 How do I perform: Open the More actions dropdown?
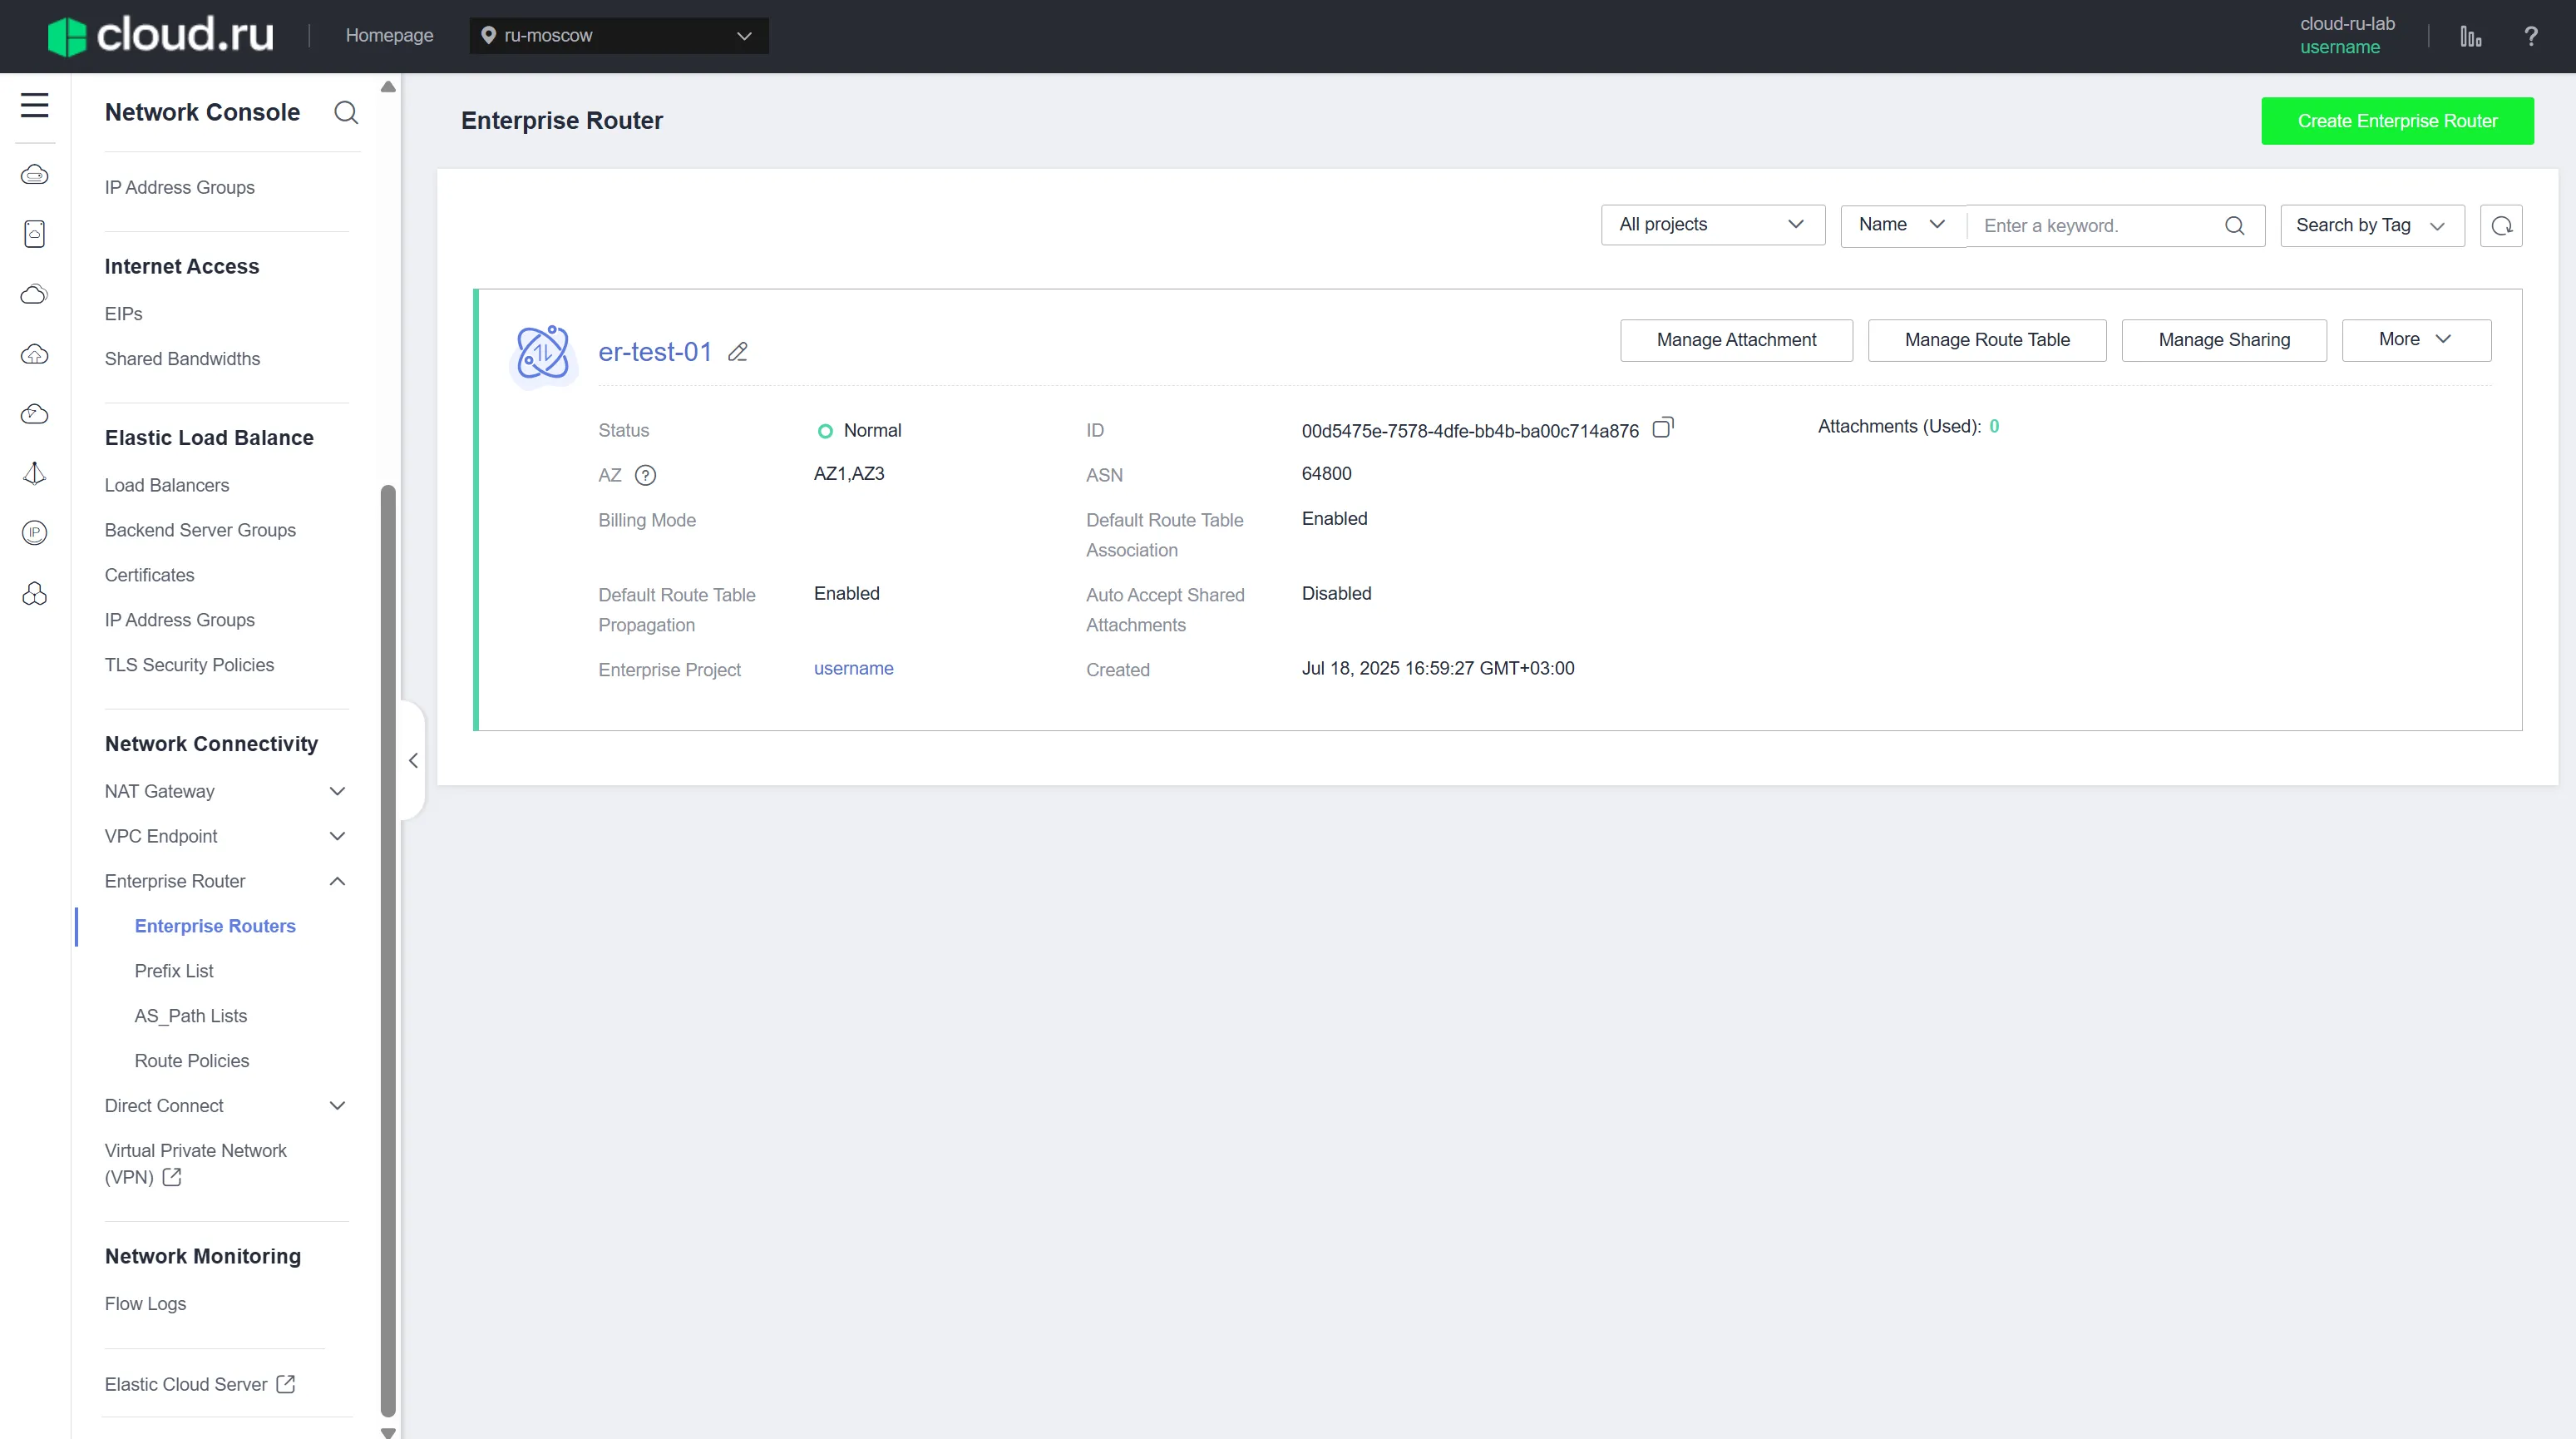point(2416,340)
